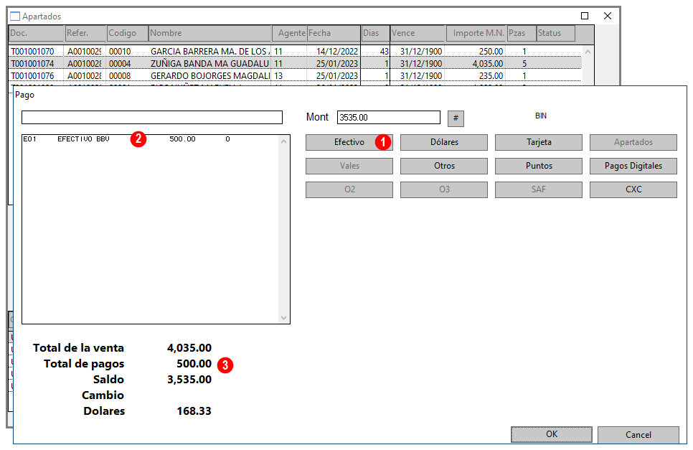Screen dimensions: 693x450
Task: Sort by Refer. column header
Action: 86,33
